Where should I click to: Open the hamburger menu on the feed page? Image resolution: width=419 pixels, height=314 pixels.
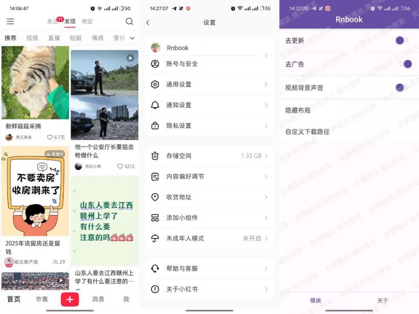(10, 21)
